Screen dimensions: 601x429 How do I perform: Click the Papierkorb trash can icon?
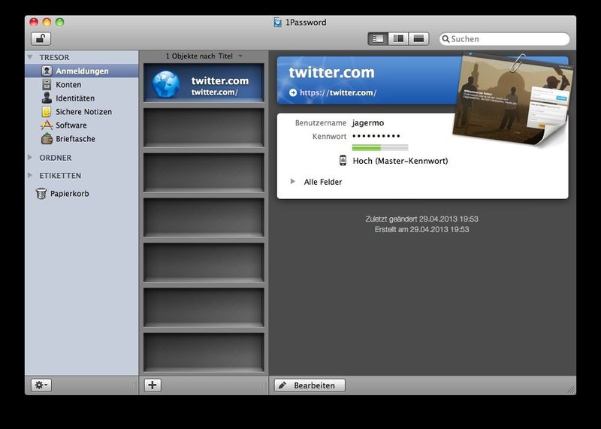click(41, 194)
